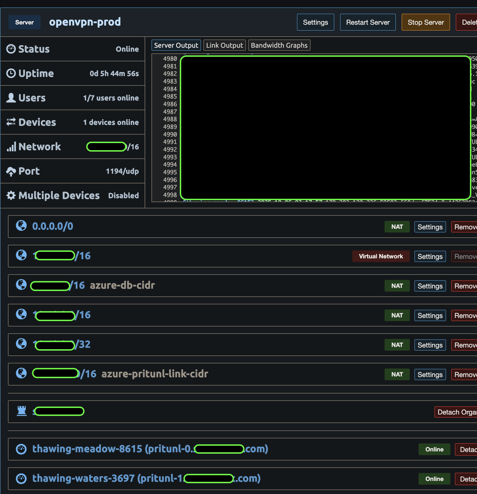Click the Users person icon

pyautogui.click(x=11, y=98)
